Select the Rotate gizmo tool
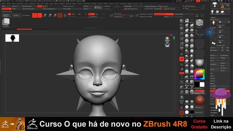This screenshot has height=131, width=233. pyautogui.click(x=55, y=15)
